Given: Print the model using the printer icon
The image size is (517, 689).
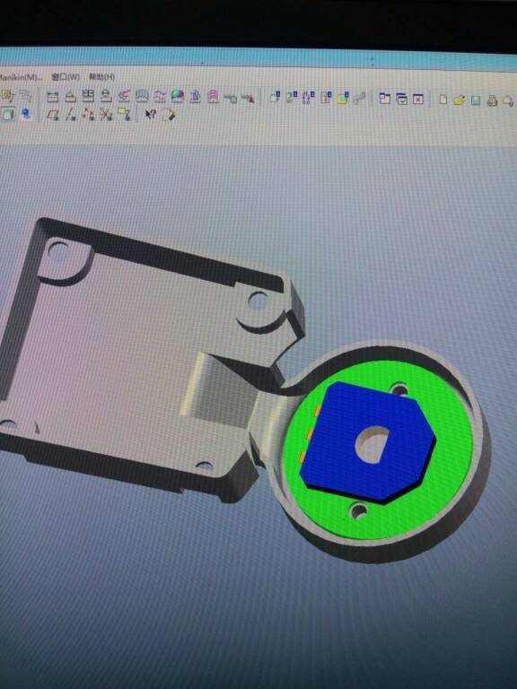Looking at the screenshot, I should [x=492, y=101].
